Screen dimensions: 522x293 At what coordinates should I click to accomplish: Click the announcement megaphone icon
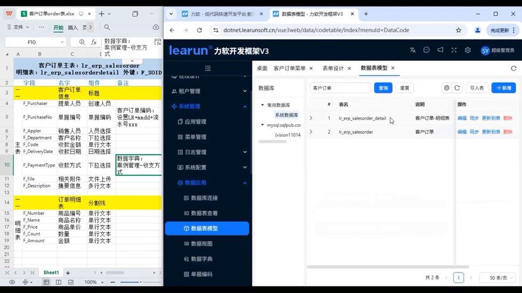tap(440, 50)
